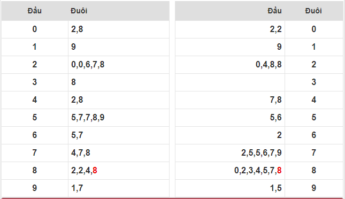Image resolution: width=345 pixels, height=199 pixels.
Task: Select cell showing 4,7,8
Action: [119, 153]
